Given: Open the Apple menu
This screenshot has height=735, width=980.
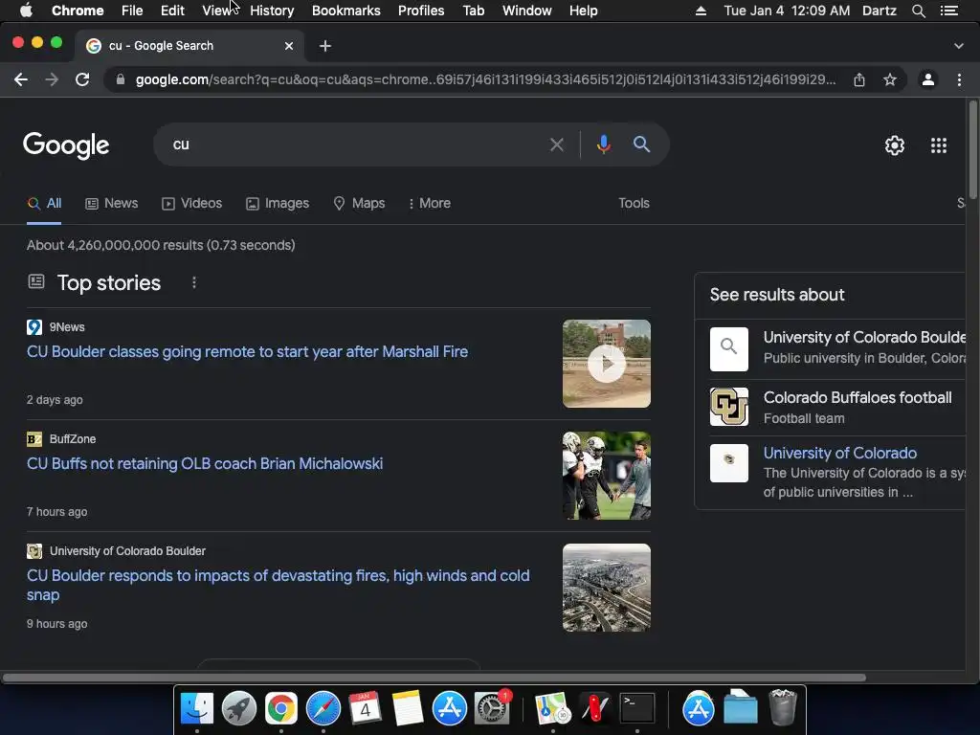Looking at the screenshot, I should click(x=26, y=11).
